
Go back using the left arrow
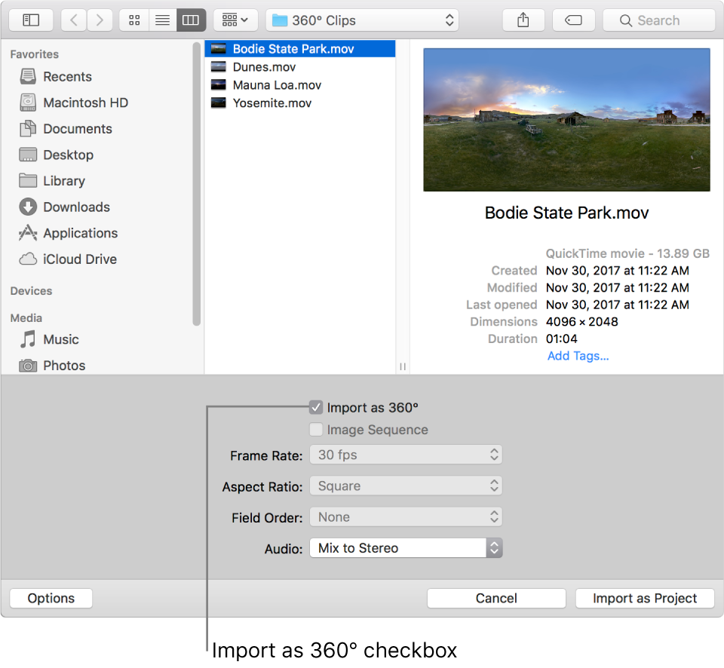tap(74, 20)
